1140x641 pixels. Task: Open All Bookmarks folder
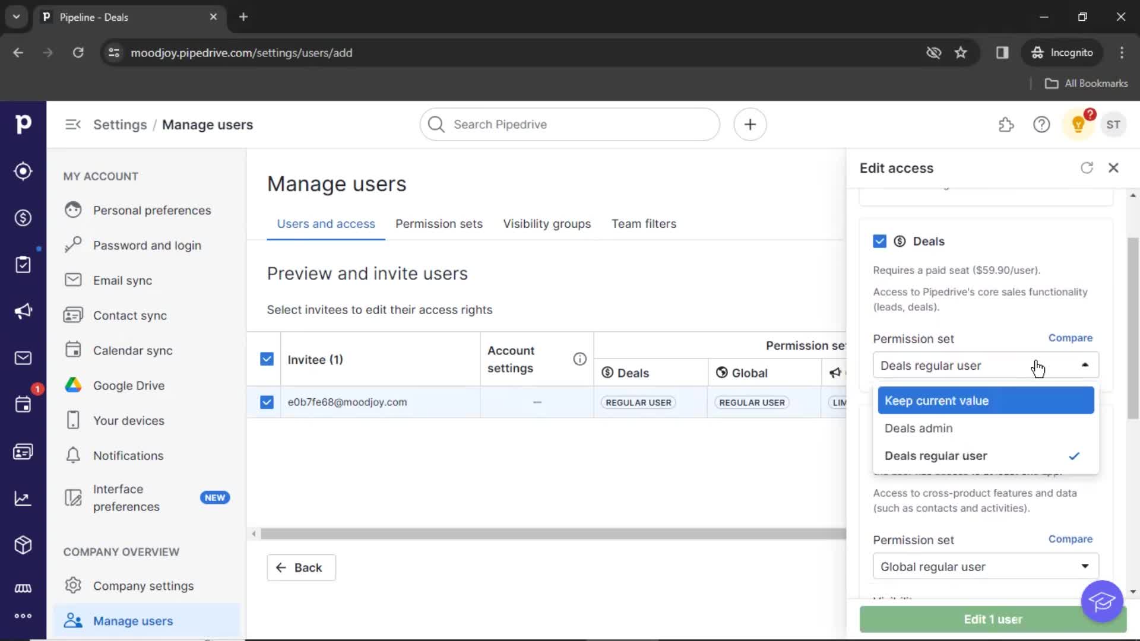pyautogui.click(x=1086, y=84)
